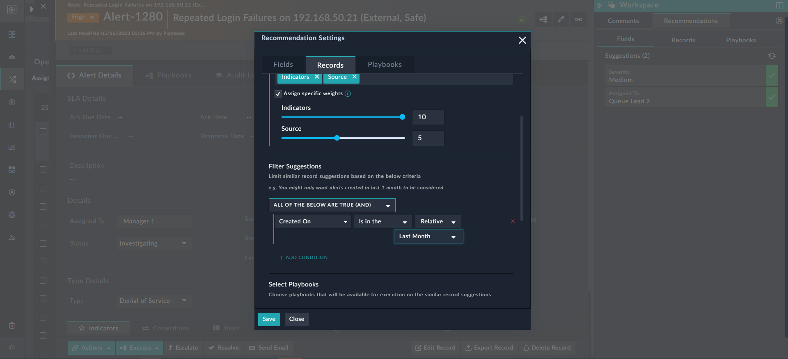Open the Comments tab in Workspace
Viewport: 788px width, 359px height.
623,21
